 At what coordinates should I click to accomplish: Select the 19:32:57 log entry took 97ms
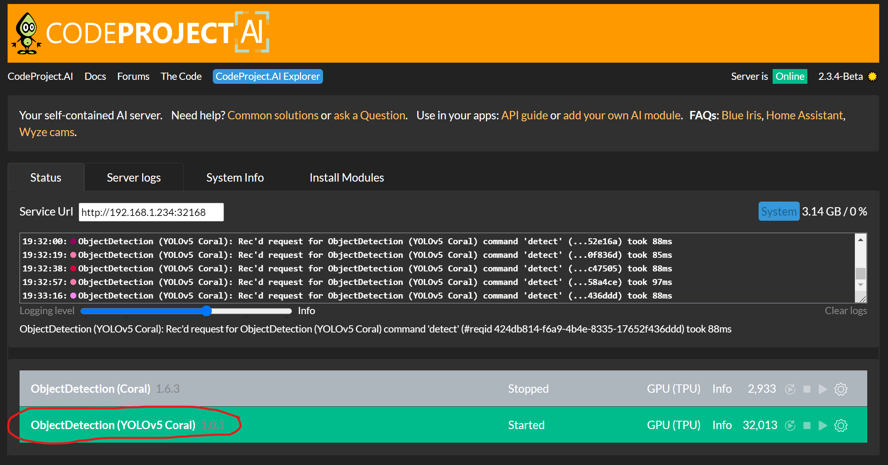(347, 282)
